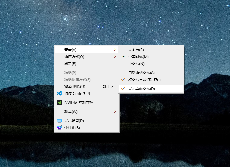230x167 pixels.
Task: Open 通过 Code 打开 entry
Action: tap(86, 93)
